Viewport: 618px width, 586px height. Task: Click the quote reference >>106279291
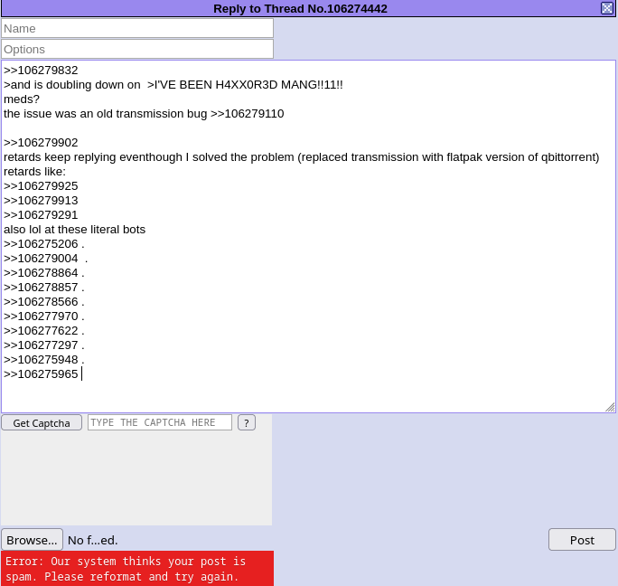[41, 215]
